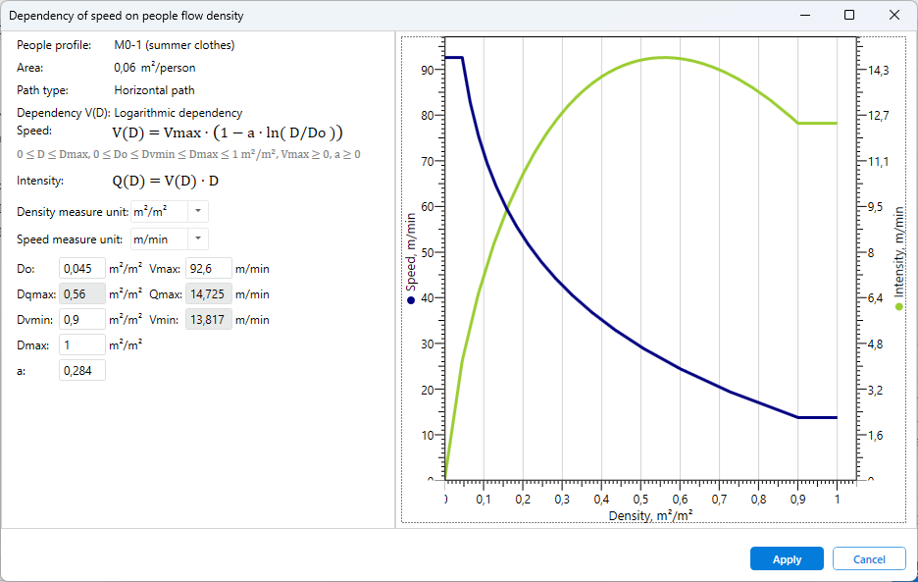Click the read-only Dqmax field
Viewport: 918px width, 582px height.
82,293
